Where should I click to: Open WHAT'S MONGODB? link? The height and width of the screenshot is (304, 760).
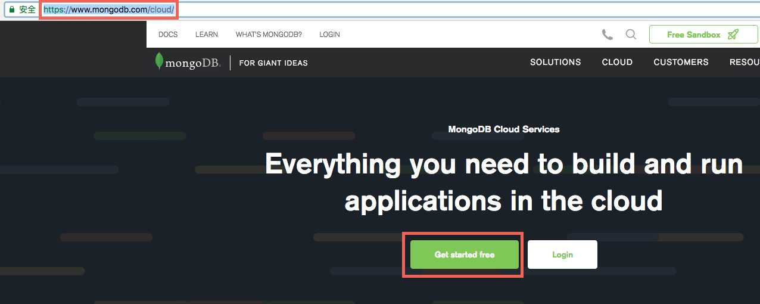[269, 35]
